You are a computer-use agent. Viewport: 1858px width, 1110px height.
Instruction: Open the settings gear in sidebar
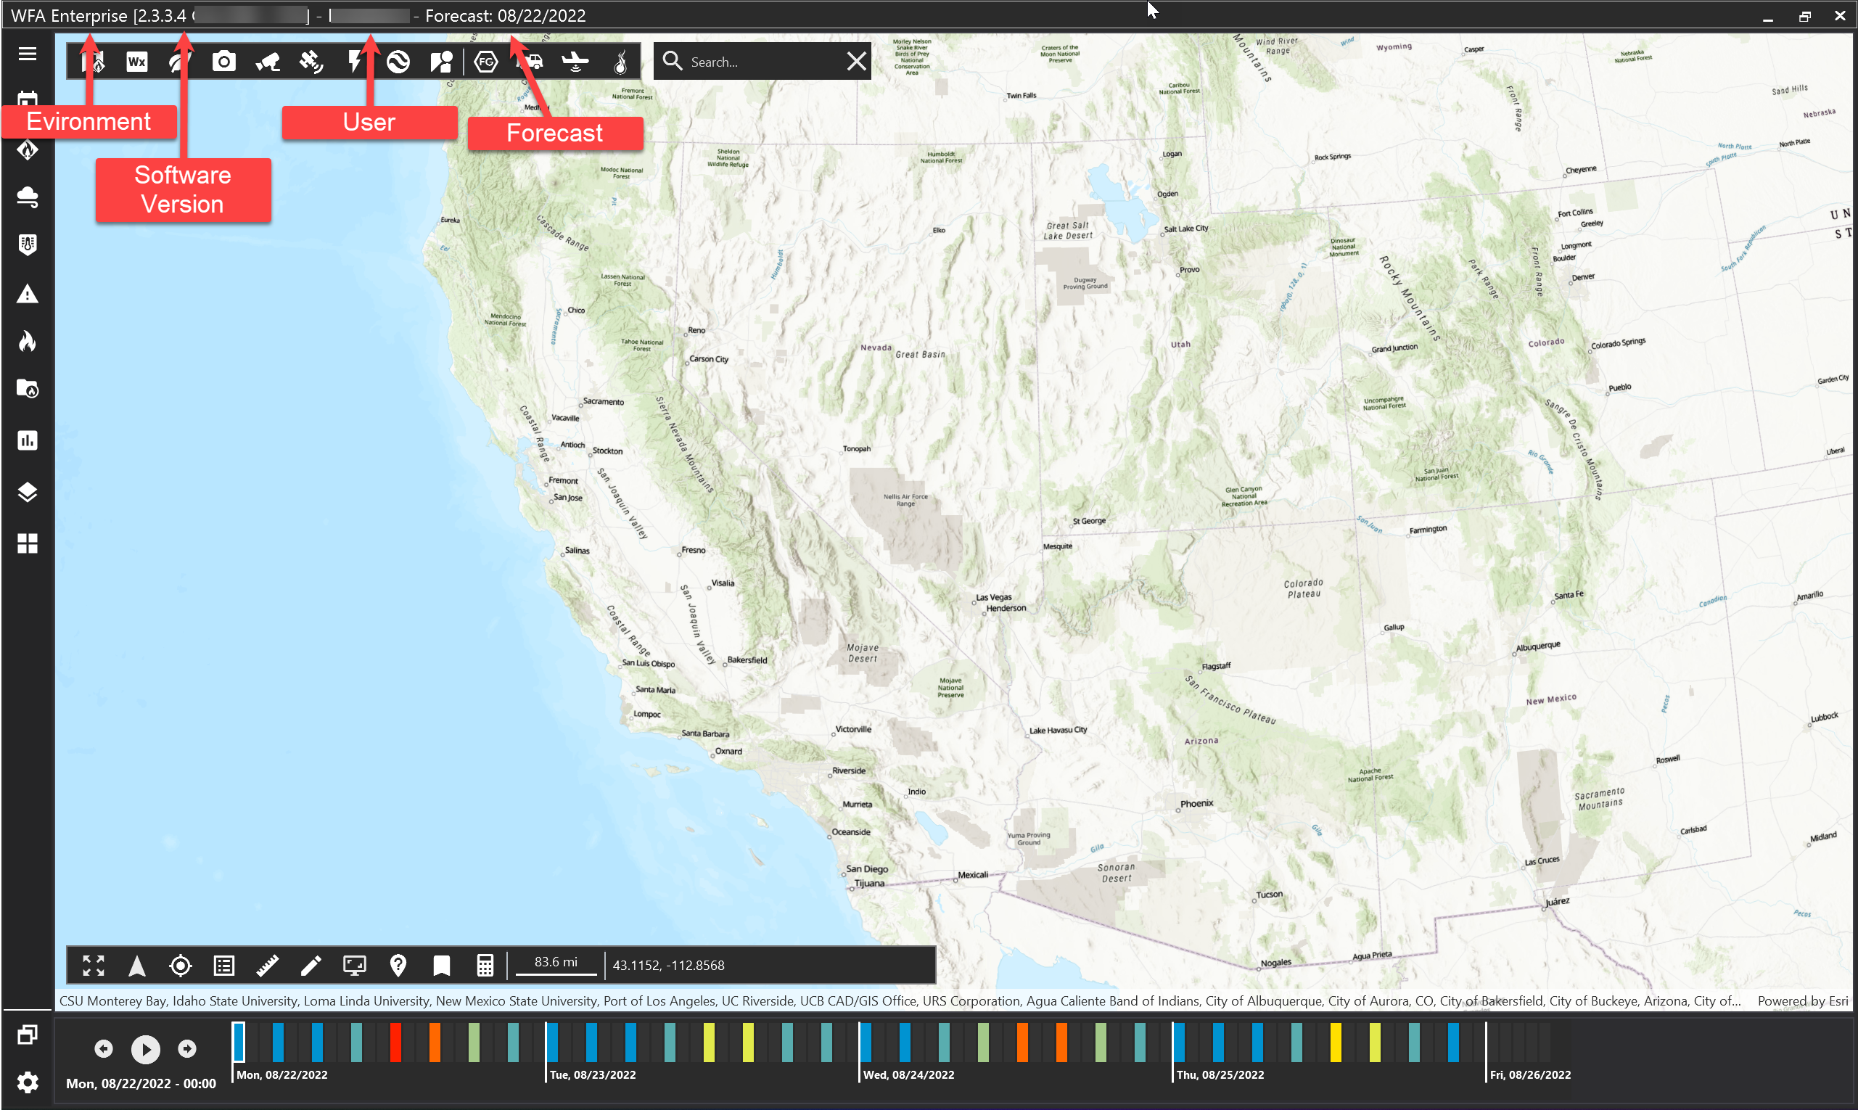pyautogui.click(x=28, y=1082)
